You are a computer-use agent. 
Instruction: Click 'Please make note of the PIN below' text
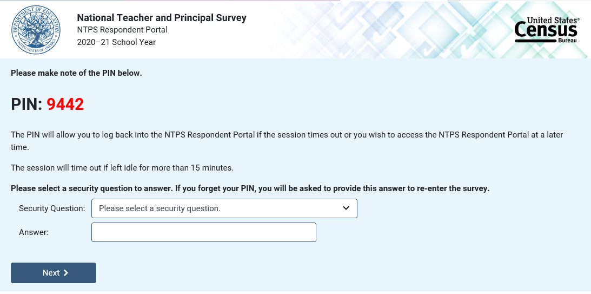coord(76,73)
